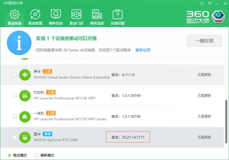Click the blue info circle icon
229x160 pixels.
click(19, 43)
